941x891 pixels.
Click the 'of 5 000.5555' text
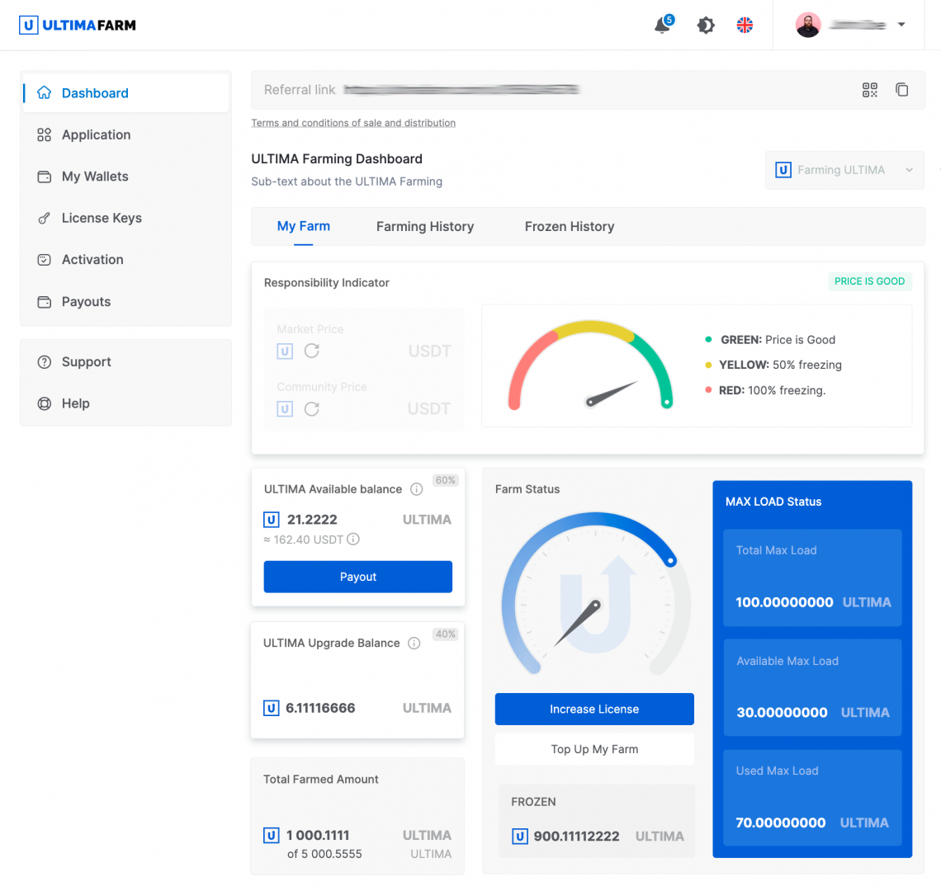click(324, 855)
